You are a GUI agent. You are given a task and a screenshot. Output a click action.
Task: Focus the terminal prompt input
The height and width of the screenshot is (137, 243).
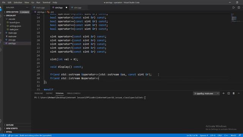click(x=145, y=98)
